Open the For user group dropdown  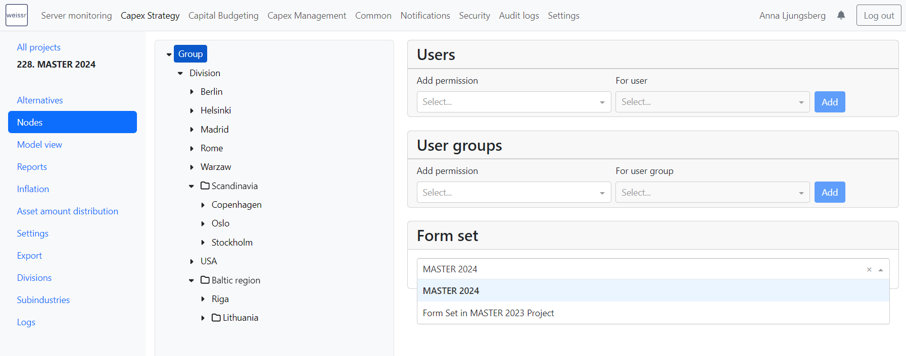[712, 192]
